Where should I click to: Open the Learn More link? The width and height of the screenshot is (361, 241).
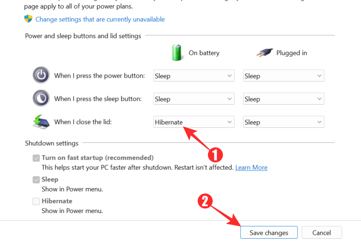point(251,168)
